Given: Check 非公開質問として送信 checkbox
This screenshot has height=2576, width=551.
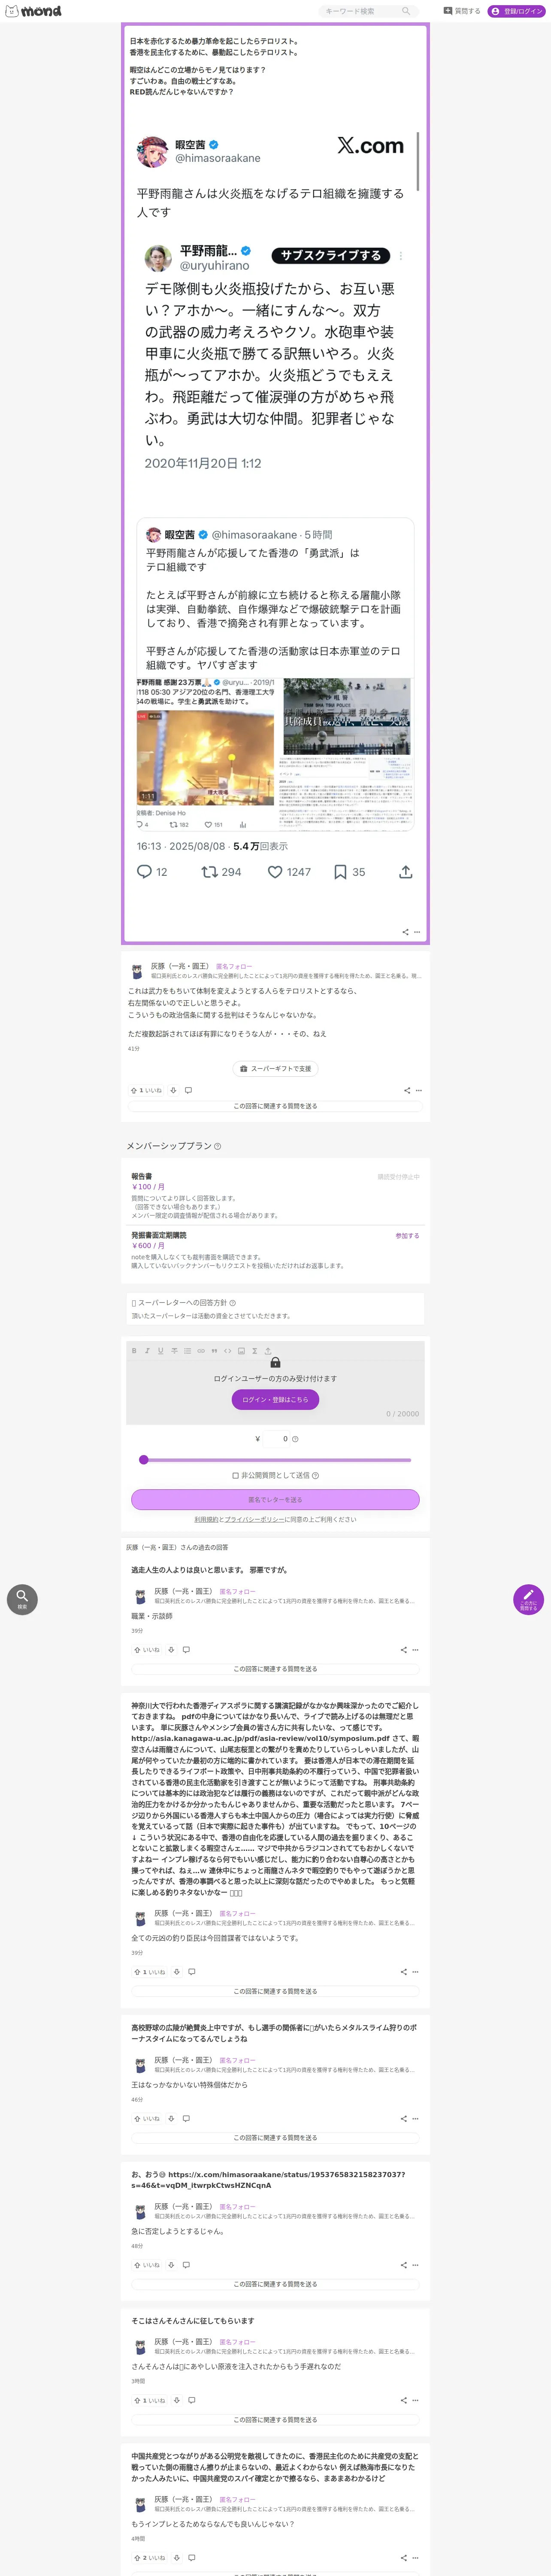Looking at the screenshot, I should click(x=236, y=1475).
